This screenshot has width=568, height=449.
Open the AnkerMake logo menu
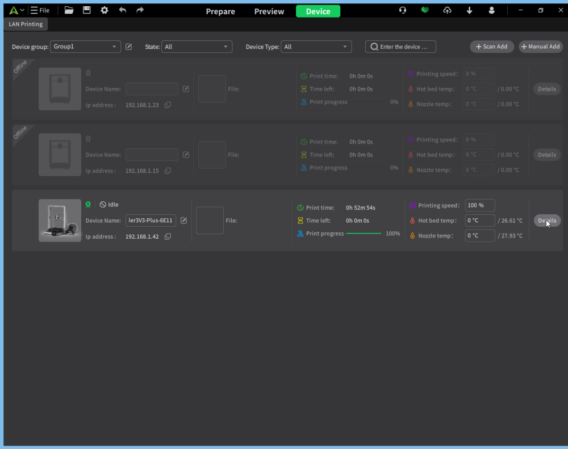pyautogui.click(x=16, y=10)
